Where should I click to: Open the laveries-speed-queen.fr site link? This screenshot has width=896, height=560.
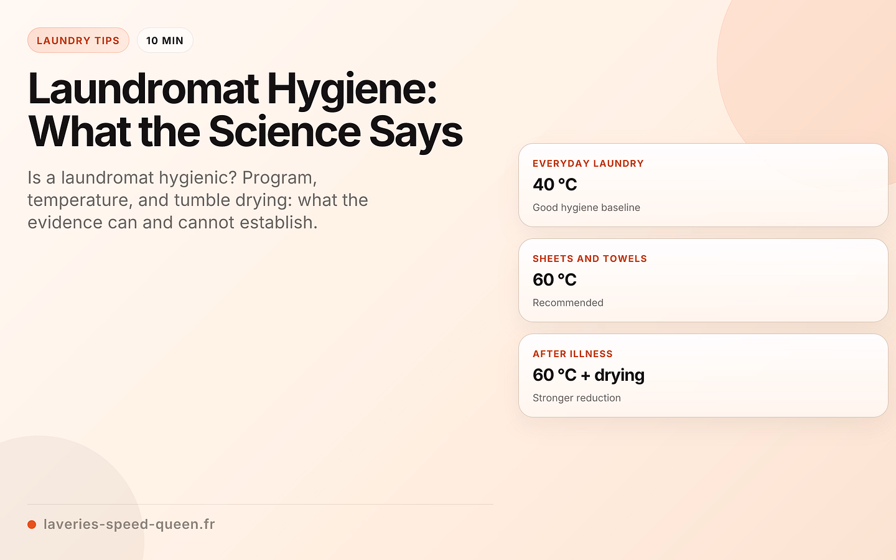[x=129, y=524]
